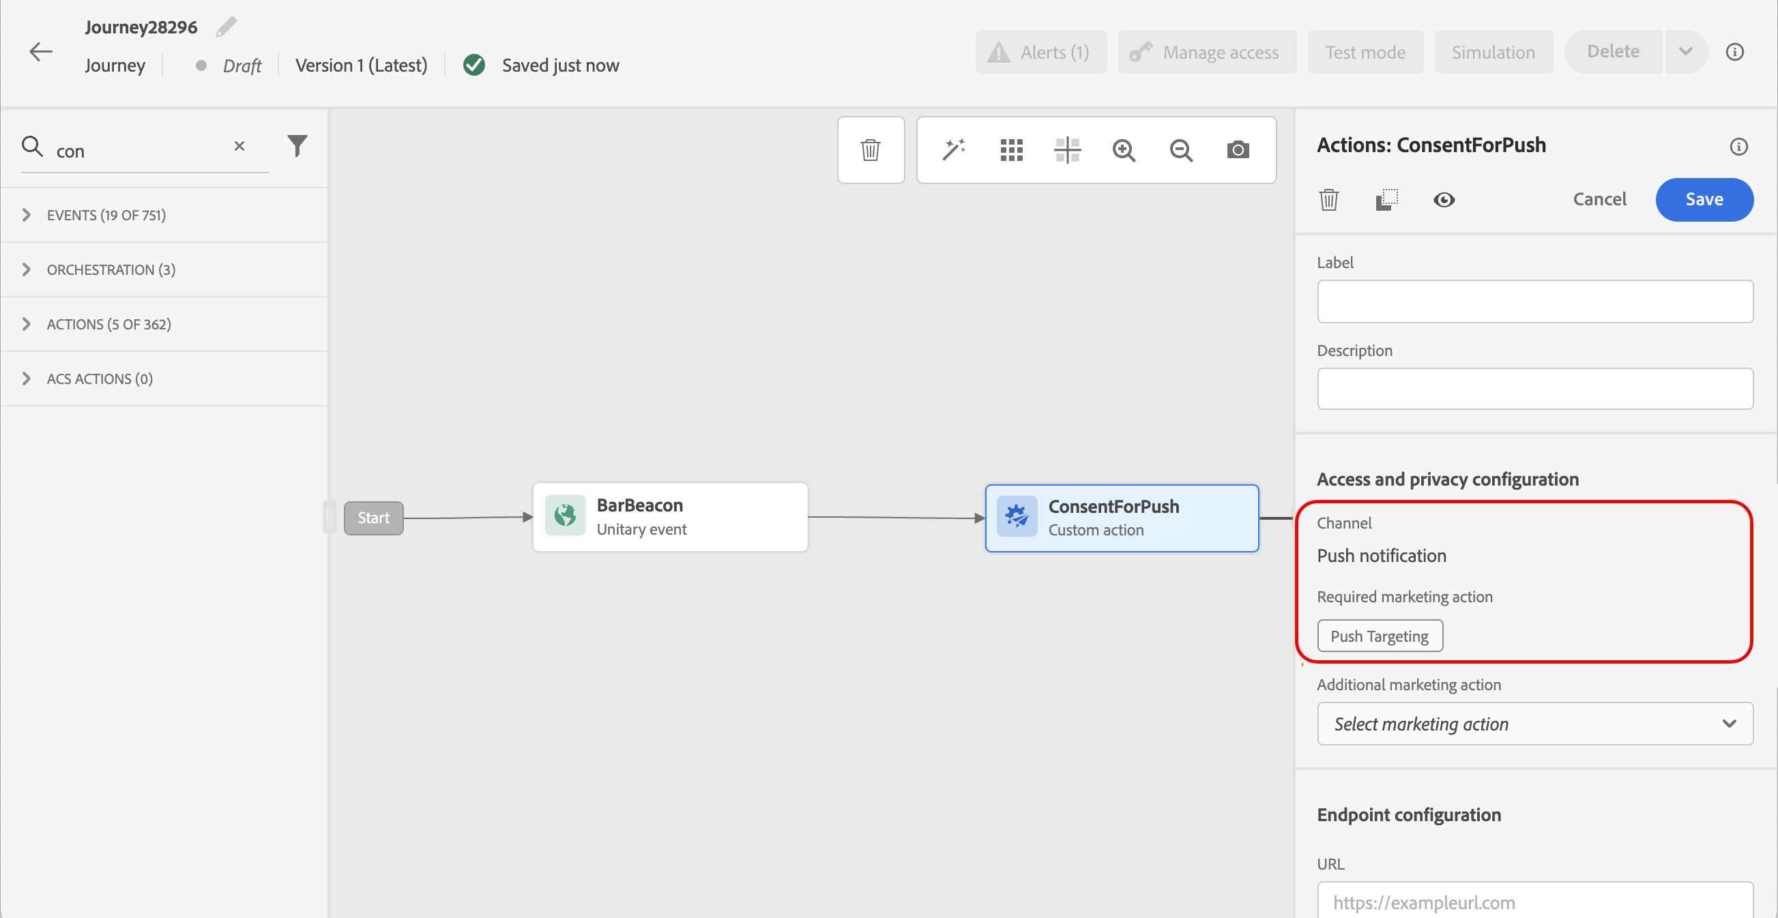
Task: Click the duplicate activity icon in panel
Action: (1386, 200)
